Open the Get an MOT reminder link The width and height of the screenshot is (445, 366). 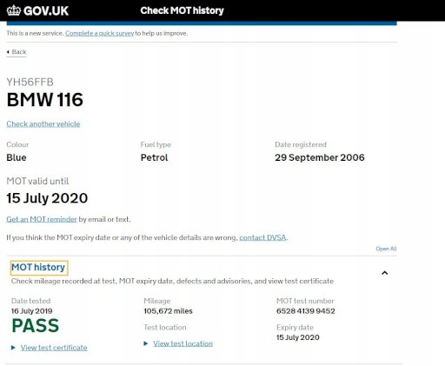pos(42,219)
